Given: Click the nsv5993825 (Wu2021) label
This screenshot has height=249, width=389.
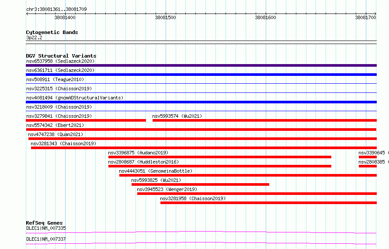Looking at the screenshot, I should coord(156,180).
